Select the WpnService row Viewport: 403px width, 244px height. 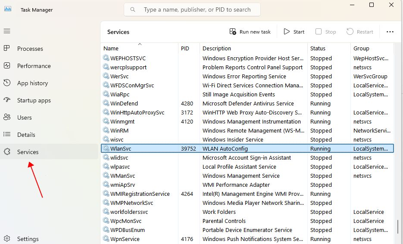pos(247,239)
